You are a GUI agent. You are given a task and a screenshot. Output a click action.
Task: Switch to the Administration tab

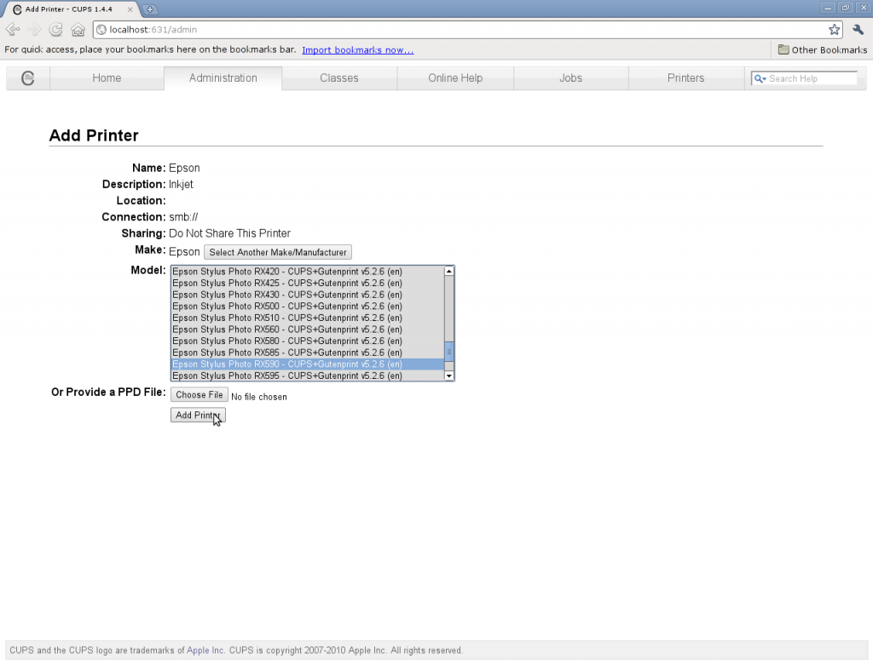point(223,78)
